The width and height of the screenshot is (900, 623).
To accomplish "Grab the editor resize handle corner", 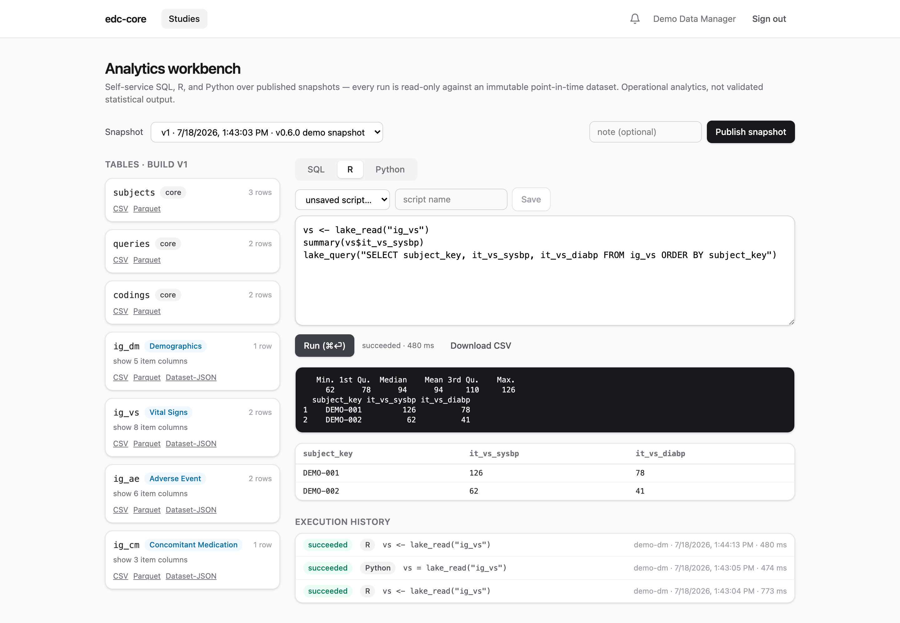I will pyautogui.click(x=791, y=321).
